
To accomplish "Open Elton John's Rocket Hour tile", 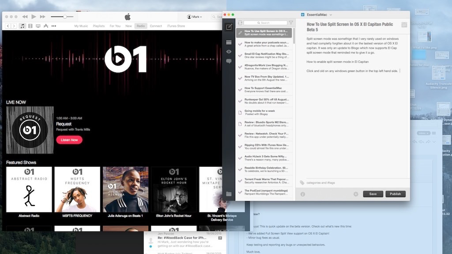I will click(x=174, y=190).
